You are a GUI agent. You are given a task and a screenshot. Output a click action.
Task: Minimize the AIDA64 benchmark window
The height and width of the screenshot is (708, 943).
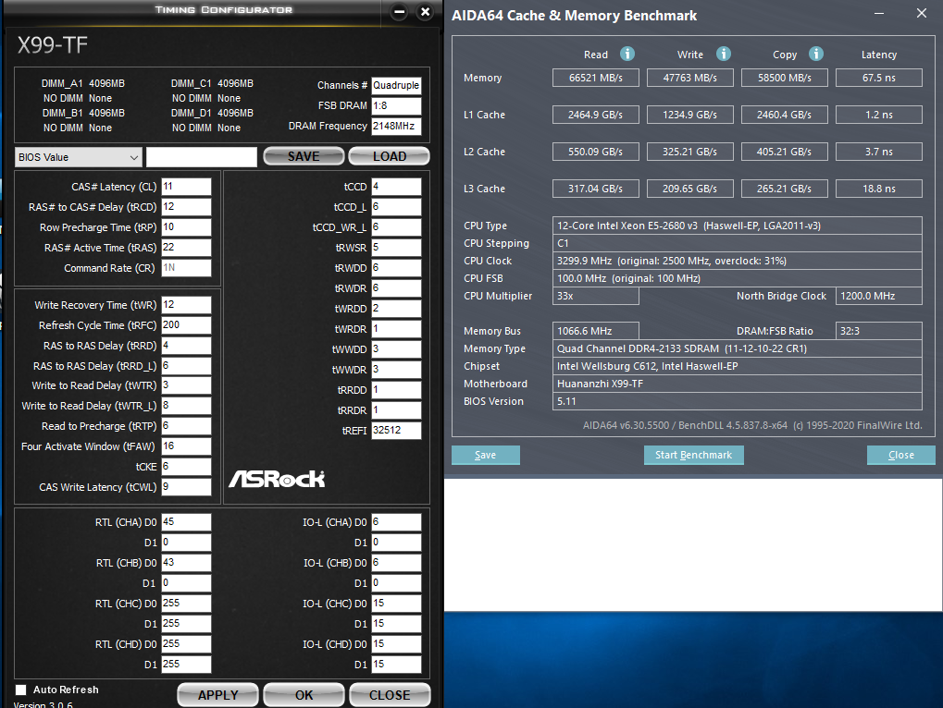(879, 13)
